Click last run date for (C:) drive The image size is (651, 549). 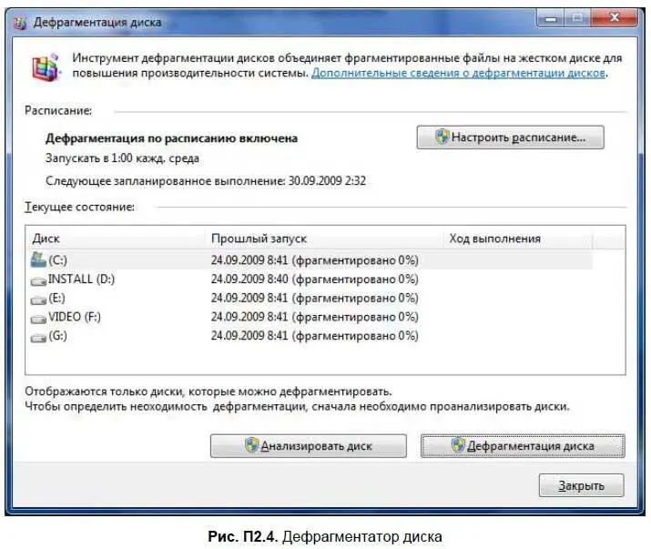pyautogui.click(x=315, y=260)
